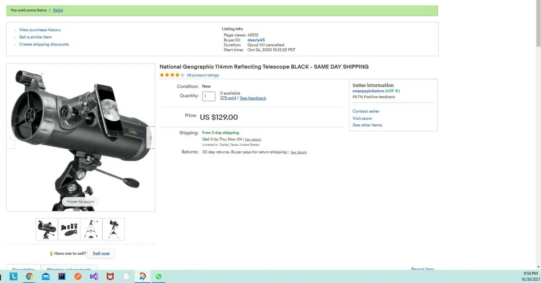The height and width of the screenshot is (283, 541).
Task: Open buyer profile slyerly45
Action: [x=256, y=40]
